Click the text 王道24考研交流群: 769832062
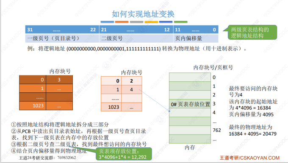The image size is (288, 163). tap(47, 157)
